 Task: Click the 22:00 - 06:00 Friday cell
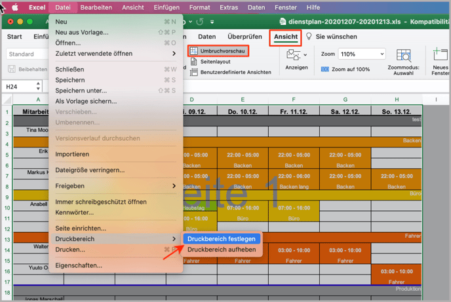click(294, 176)
